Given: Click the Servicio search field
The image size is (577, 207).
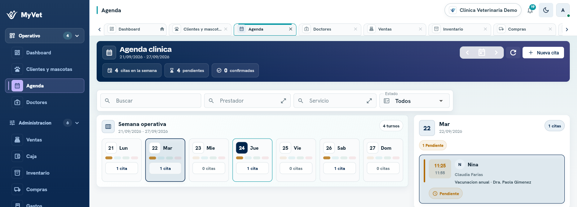Looking at the screenshot, I should click(x=335, y=101).
